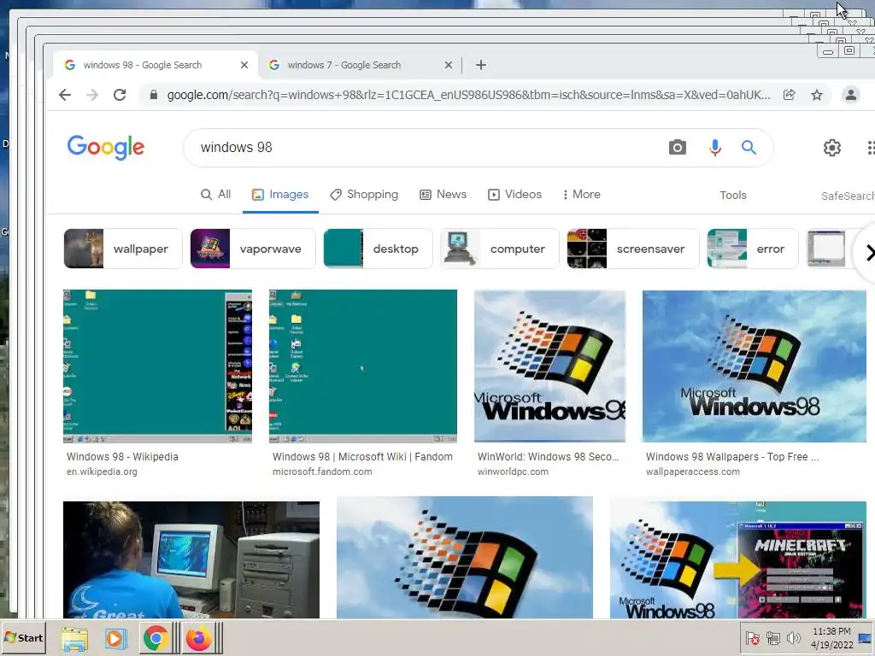Switch to the All results tab
The width and height of the screenshot is (875, 656).
coord(215,194)
